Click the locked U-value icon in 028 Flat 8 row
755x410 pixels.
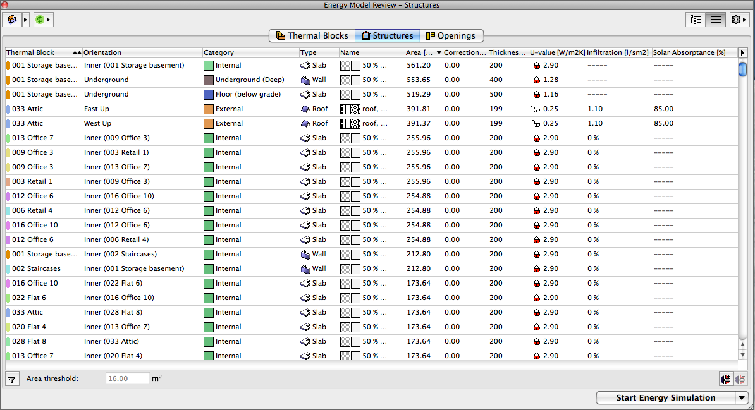click(x=536, y=342)
